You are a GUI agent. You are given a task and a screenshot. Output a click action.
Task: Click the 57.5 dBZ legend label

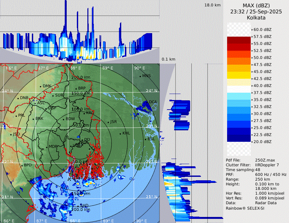(x=262, y=37)
